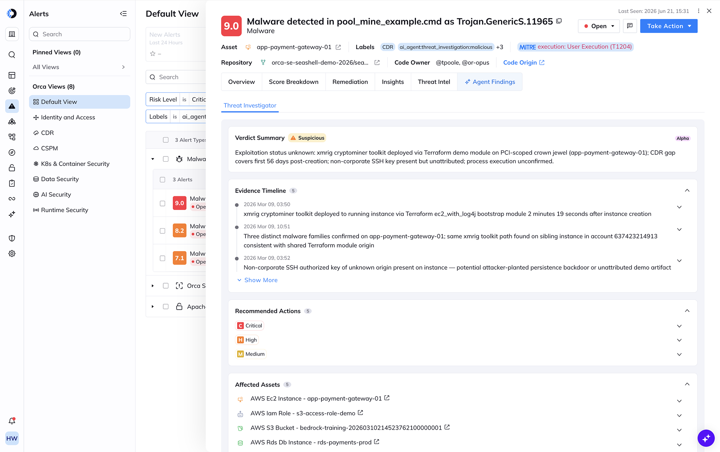Select the Alerts triangle icon in left rail
This screenshot has height=452, width=720.
point(12,106)
